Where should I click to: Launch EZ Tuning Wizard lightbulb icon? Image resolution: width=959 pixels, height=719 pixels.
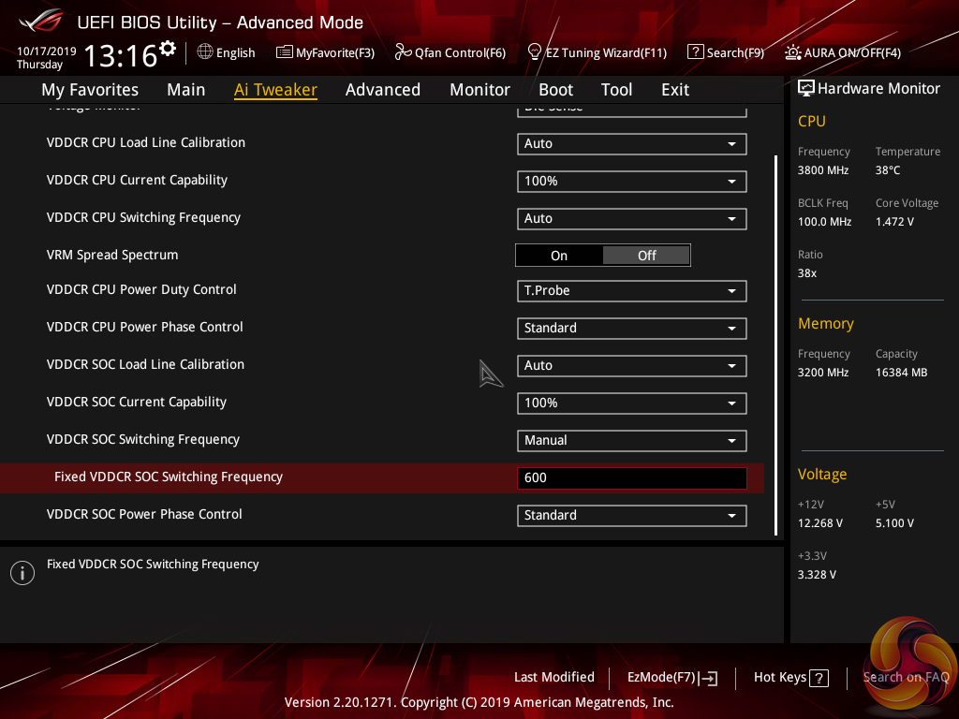pyautogui.click(x=535, y=52)
